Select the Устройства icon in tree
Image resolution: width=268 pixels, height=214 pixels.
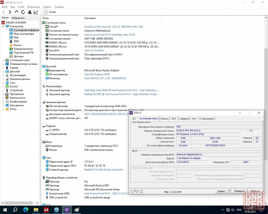point(7,90)
